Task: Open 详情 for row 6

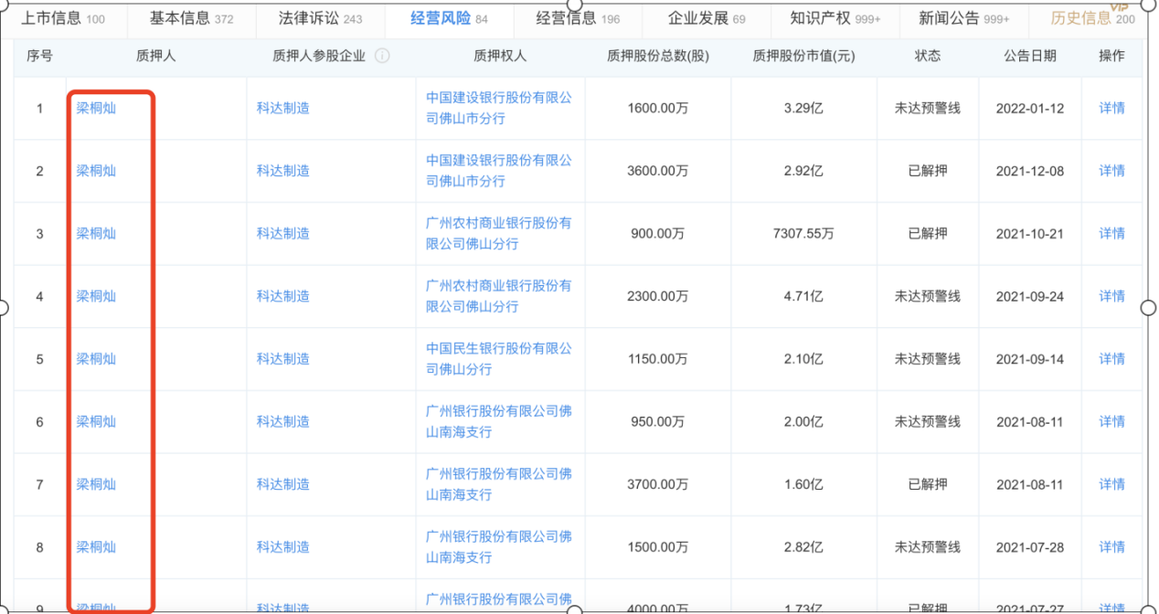Action: click(x=1111, y=422)
